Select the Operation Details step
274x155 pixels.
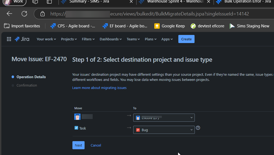click(x=31, y=77)
